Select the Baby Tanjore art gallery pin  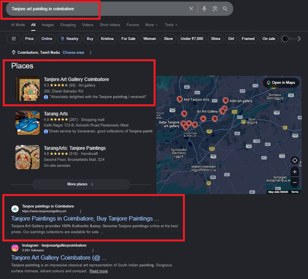183,124
